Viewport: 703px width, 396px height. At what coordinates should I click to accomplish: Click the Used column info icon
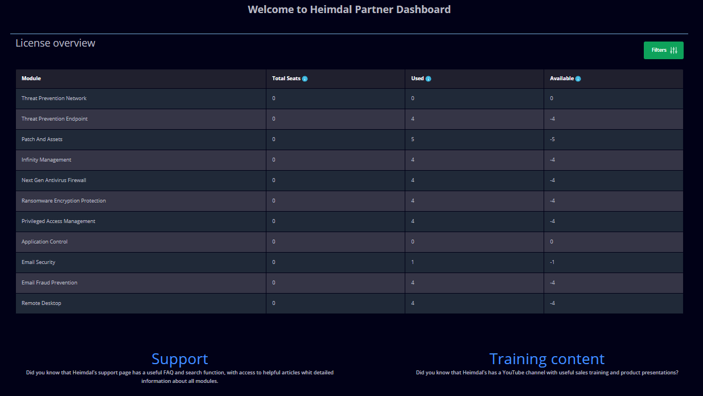(428, 79)
